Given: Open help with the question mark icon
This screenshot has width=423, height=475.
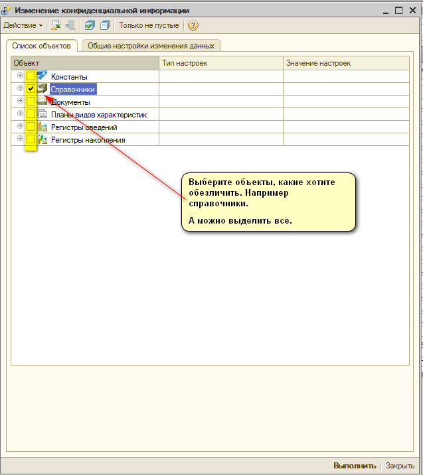Looking at the screenshot, I should click(x=193, y=25).
